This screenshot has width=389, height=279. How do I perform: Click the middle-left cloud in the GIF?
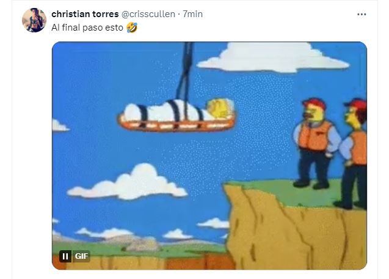click(x=127, y=183)
